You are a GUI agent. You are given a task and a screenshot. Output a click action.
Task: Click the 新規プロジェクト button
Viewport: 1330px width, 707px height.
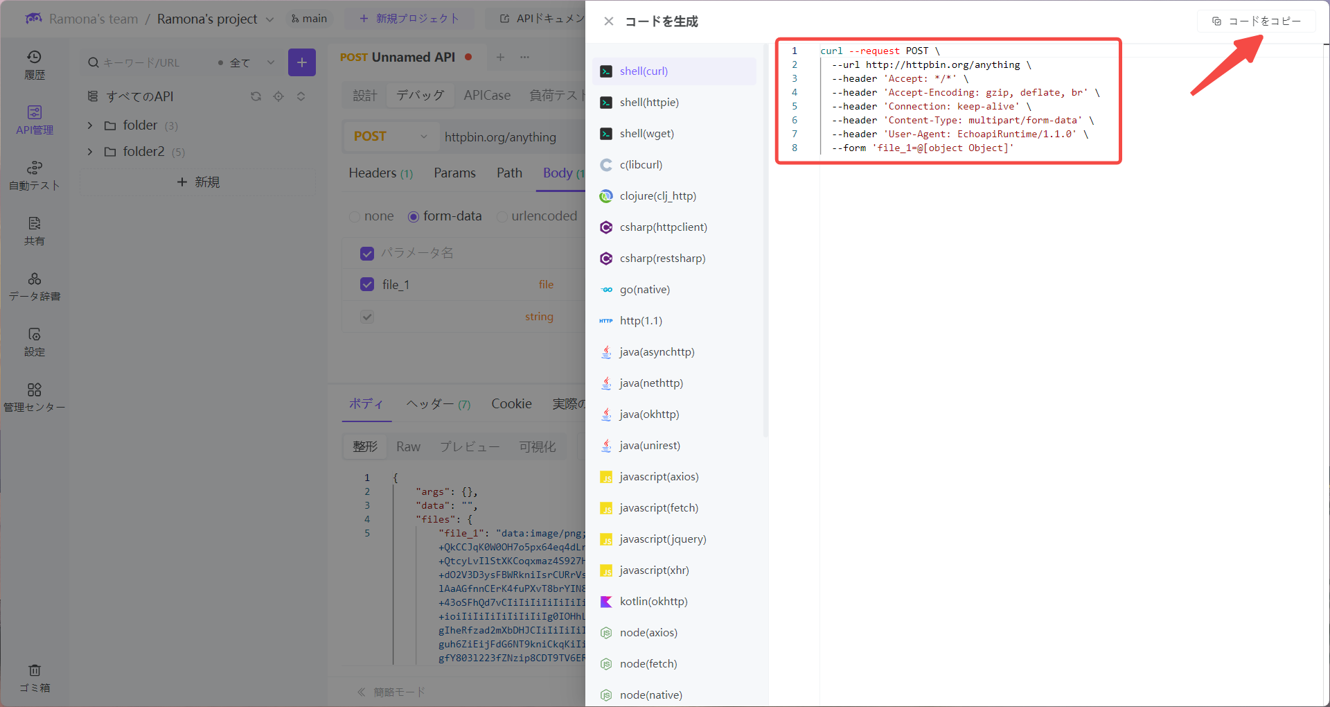(x=409, y=19)
